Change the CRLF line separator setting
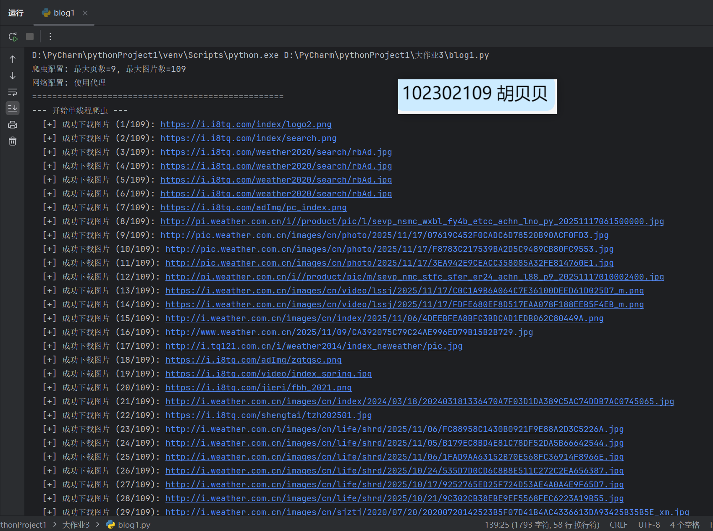Screen dimensions: 713x531 pos(619,525)
